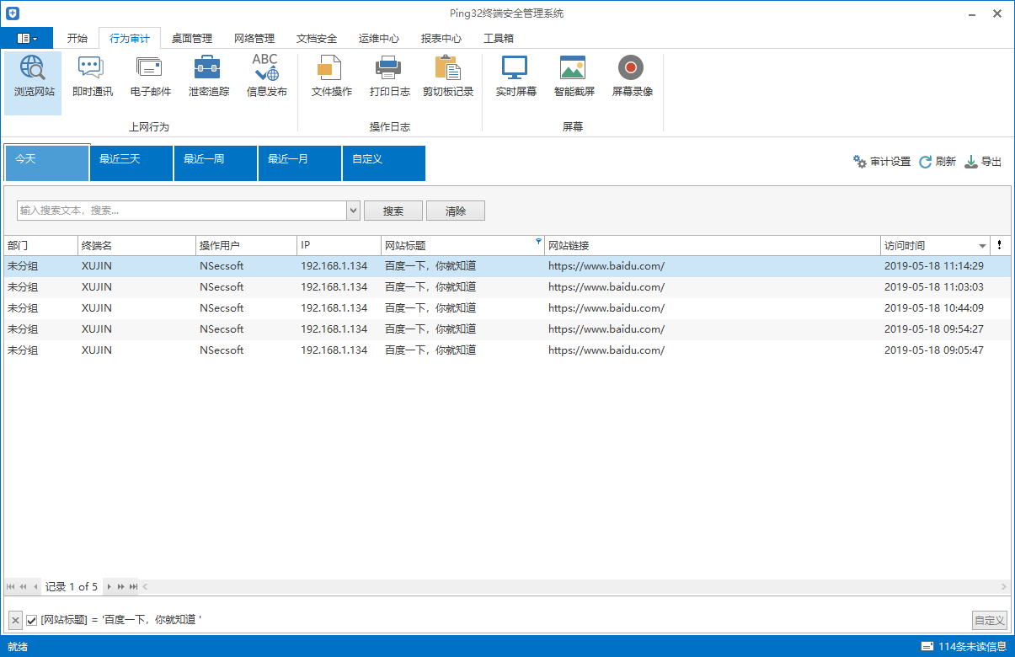Click the 清除 clear button

[x=456, y=211]
